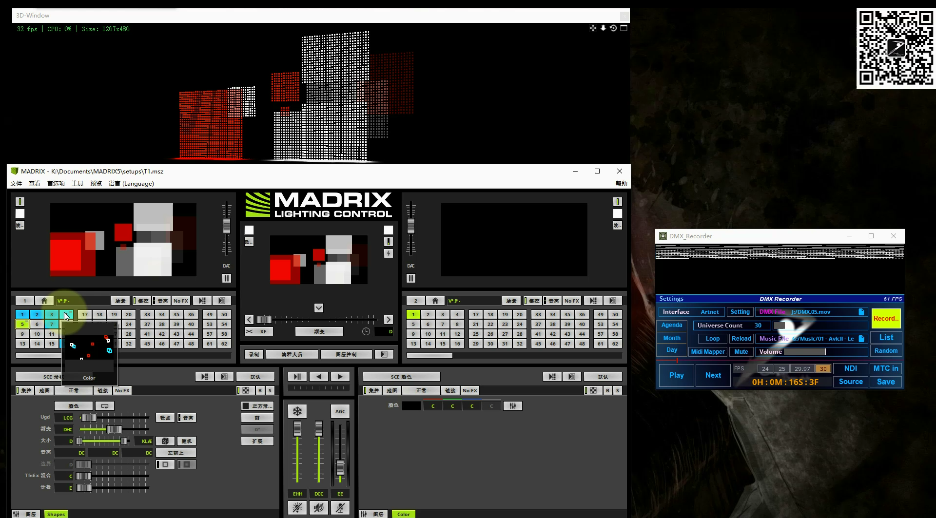Click the dice randomize icon
This screenshot has width=936, height=518.
pos(165,441)
